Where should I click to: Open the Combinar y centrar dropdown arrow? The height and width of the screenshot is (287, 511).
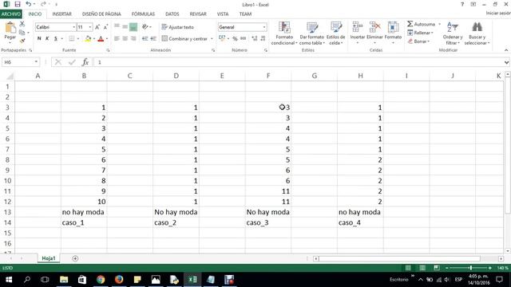tap(212, 39)
